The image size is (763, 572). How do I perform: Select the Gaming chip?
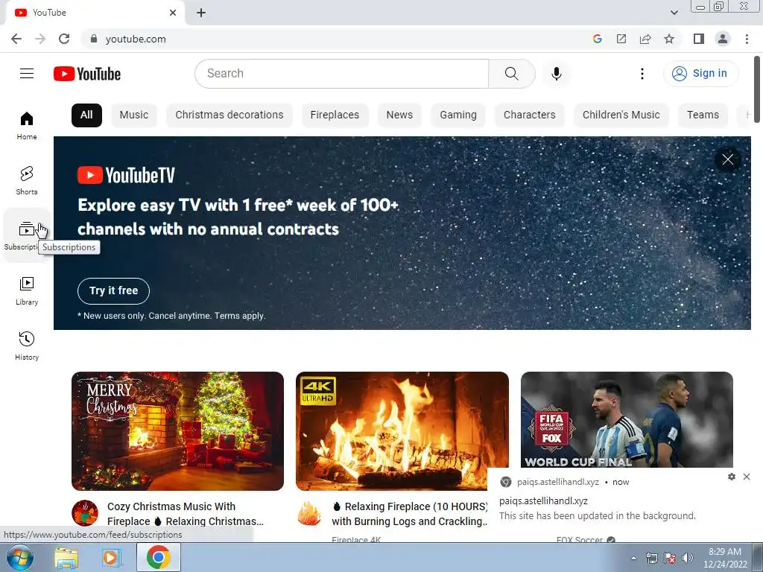click(x=458, y=115)
